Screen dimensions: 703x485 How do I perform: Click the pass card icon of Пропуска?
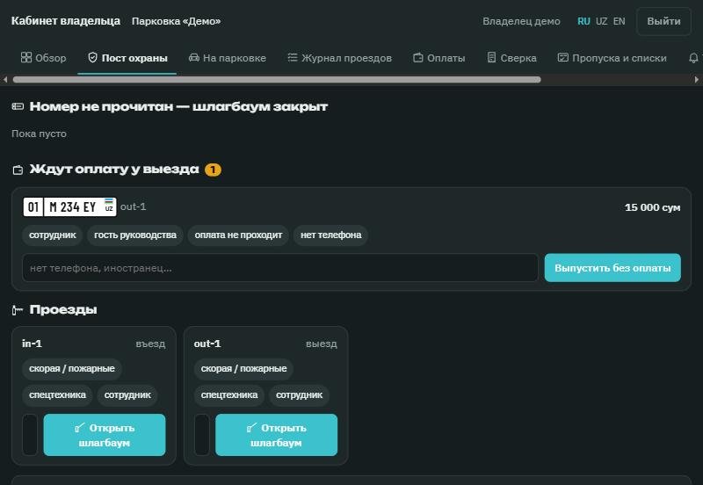point(562,57)
